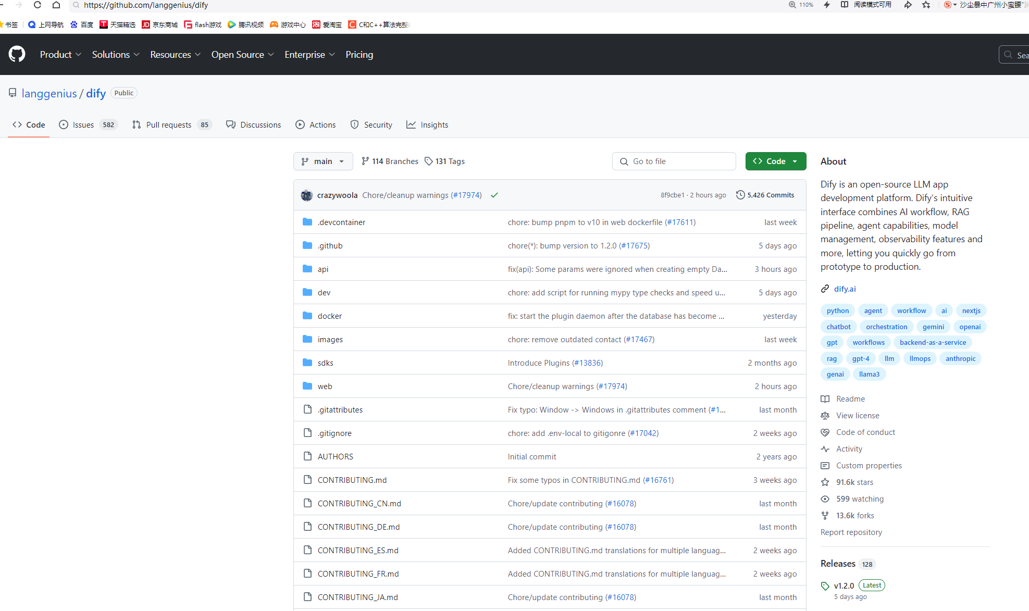The image size is (1029, 611).
Task: Expand the Product navigation menu
Action: pos(60,55)
